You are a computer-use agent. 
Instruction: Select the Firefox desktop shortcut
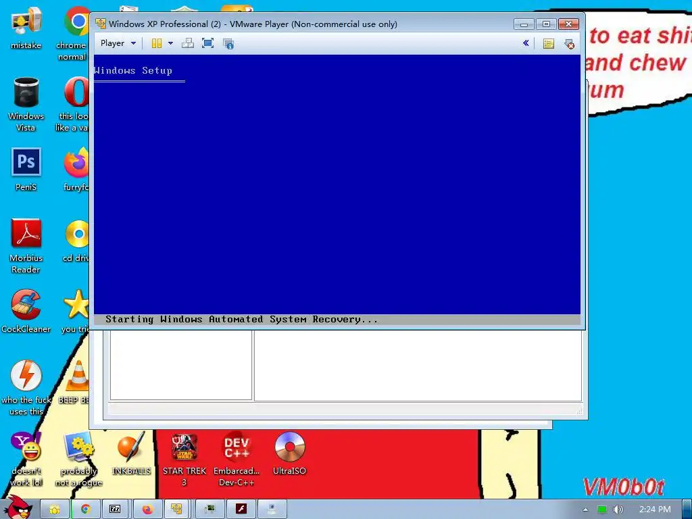76,170
